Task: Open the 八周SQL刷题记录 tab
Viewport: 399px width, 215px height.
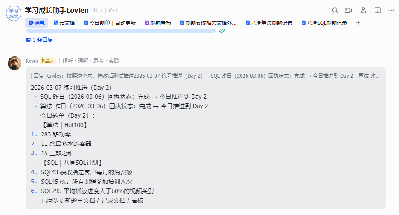Action: [324, 23]
